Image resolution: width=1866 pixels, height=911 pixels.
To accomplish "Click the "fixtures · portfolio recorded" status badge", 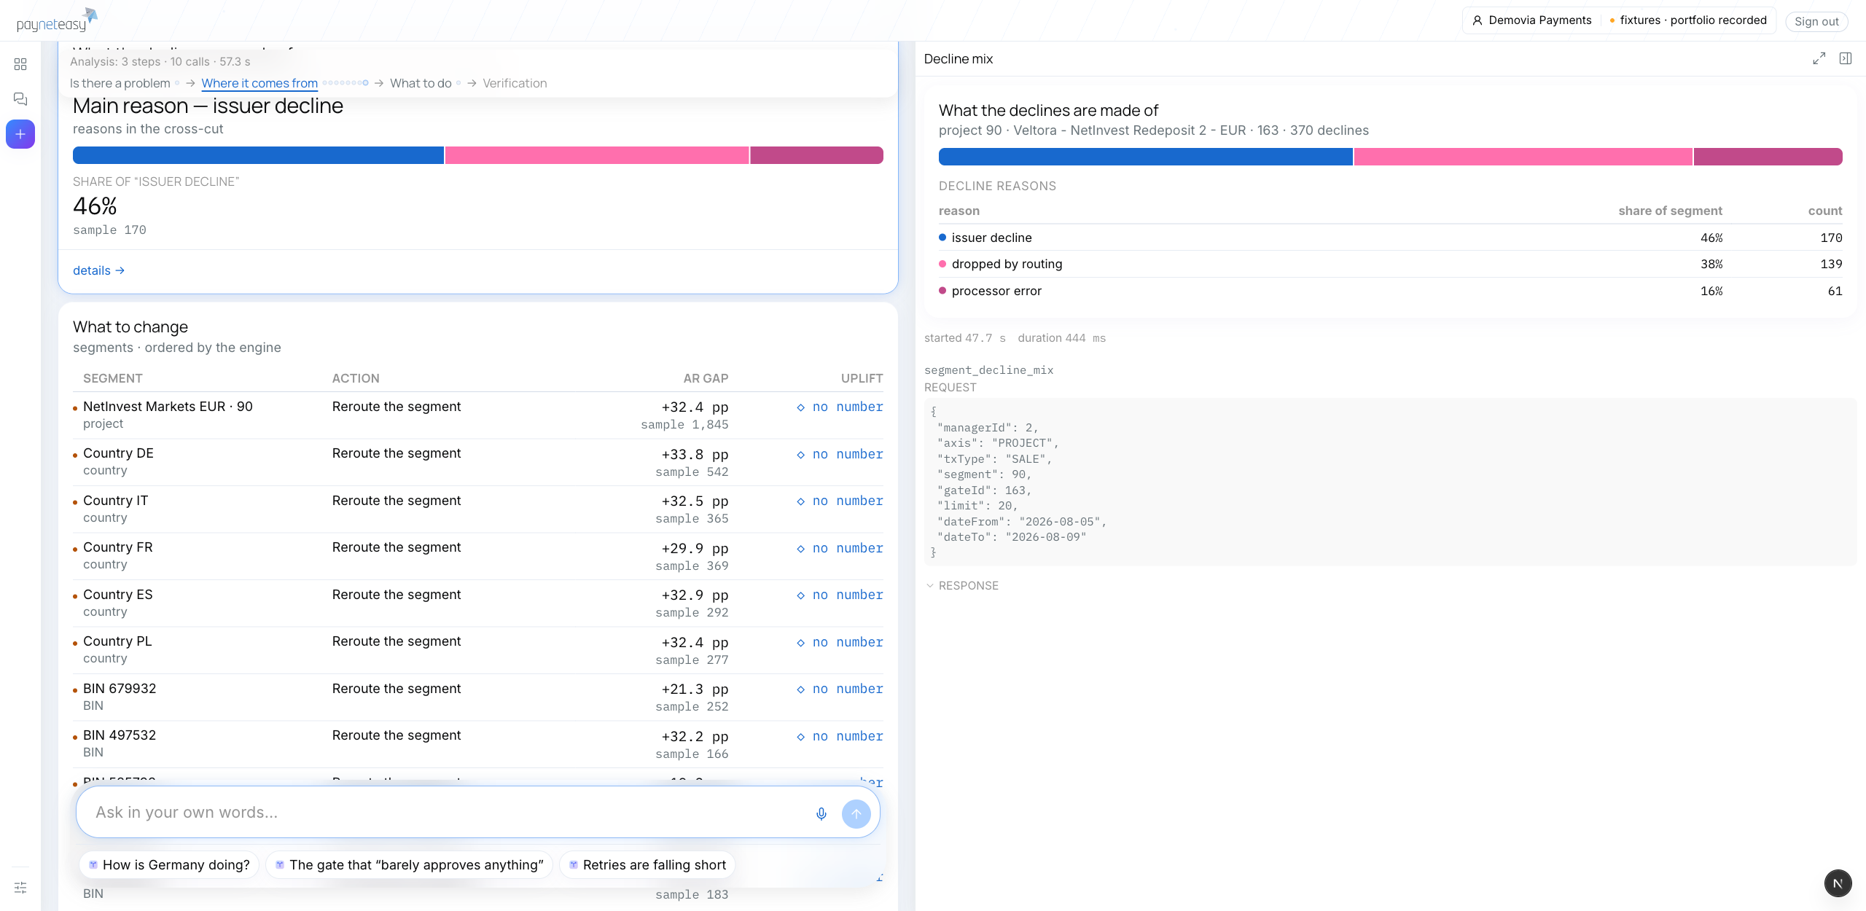I will (x=1688, y=20).
